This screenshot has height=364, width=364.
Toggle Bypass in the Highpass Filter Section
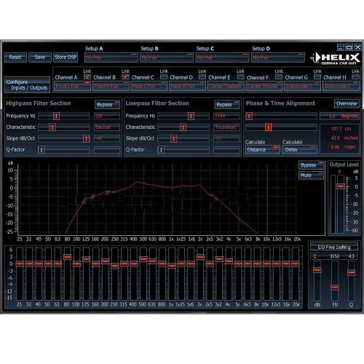coord(107,105)
